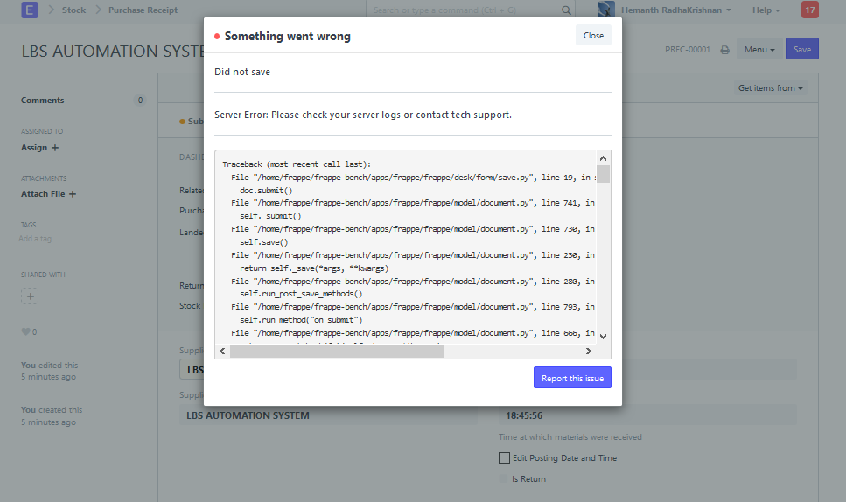Click the PREC-00001 document ID text
Viewport: 846px width, 502px height.
pyautogui.click(x=688, y=50)
